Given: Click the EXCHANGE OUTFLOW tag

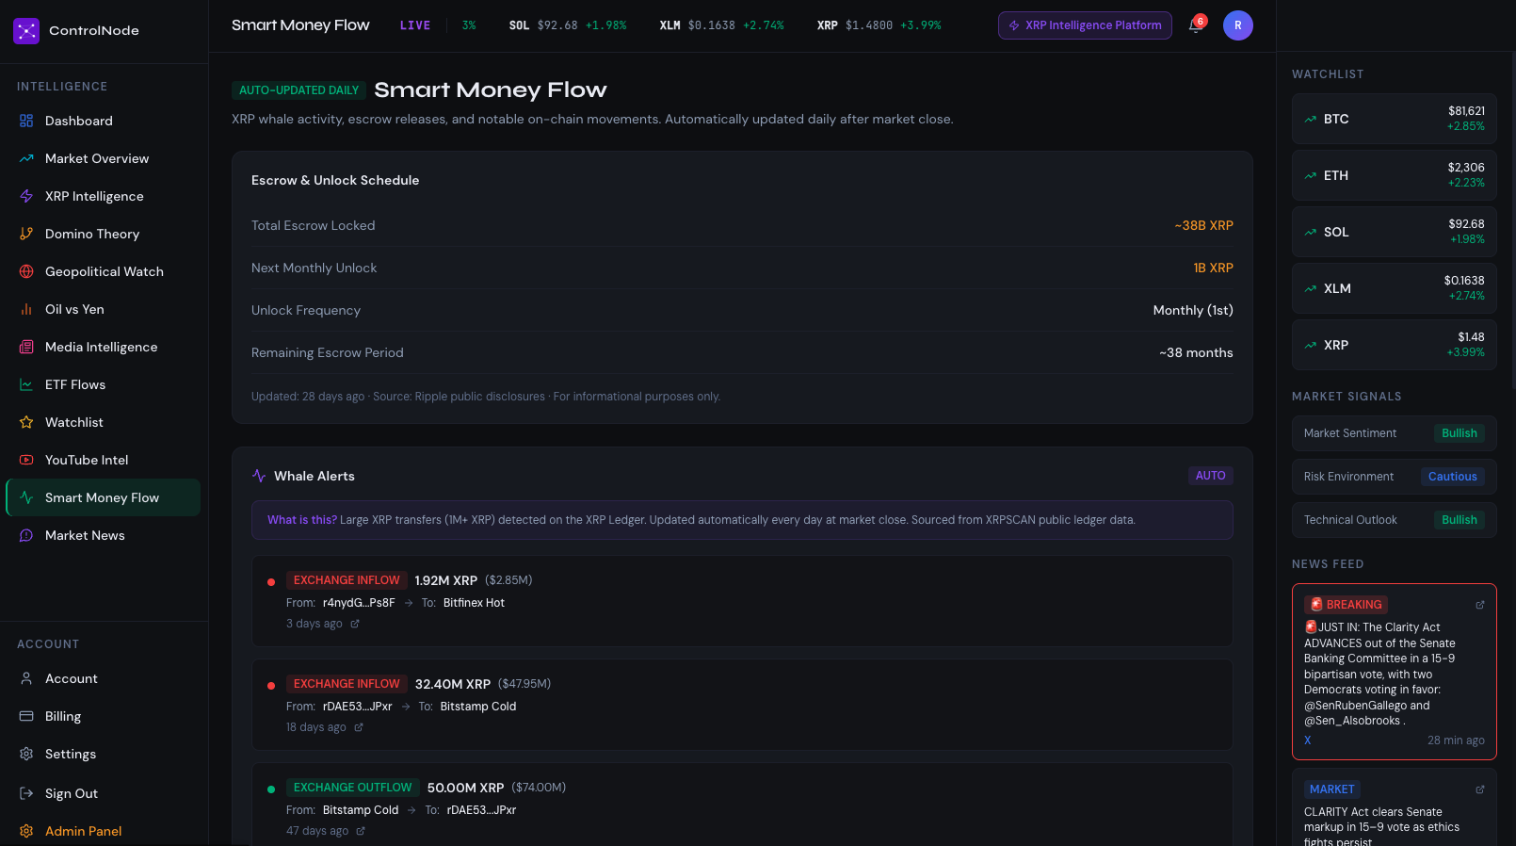Looking at the screenshot, I should 353,788.
